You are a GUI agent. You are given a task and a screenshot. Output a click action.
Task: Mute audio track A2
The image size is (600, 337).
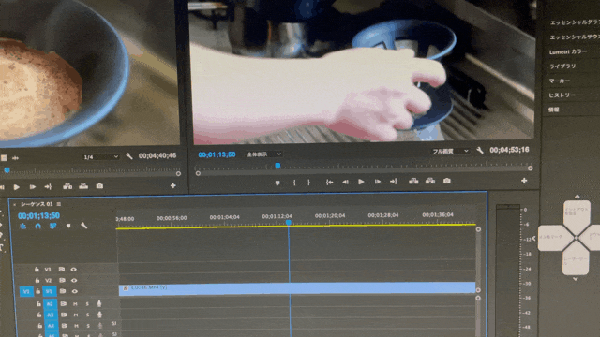coord(75,304)
